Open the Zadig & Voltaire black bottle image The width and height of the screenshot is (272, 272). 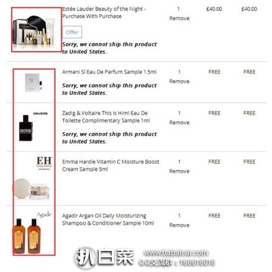(26, 128)
